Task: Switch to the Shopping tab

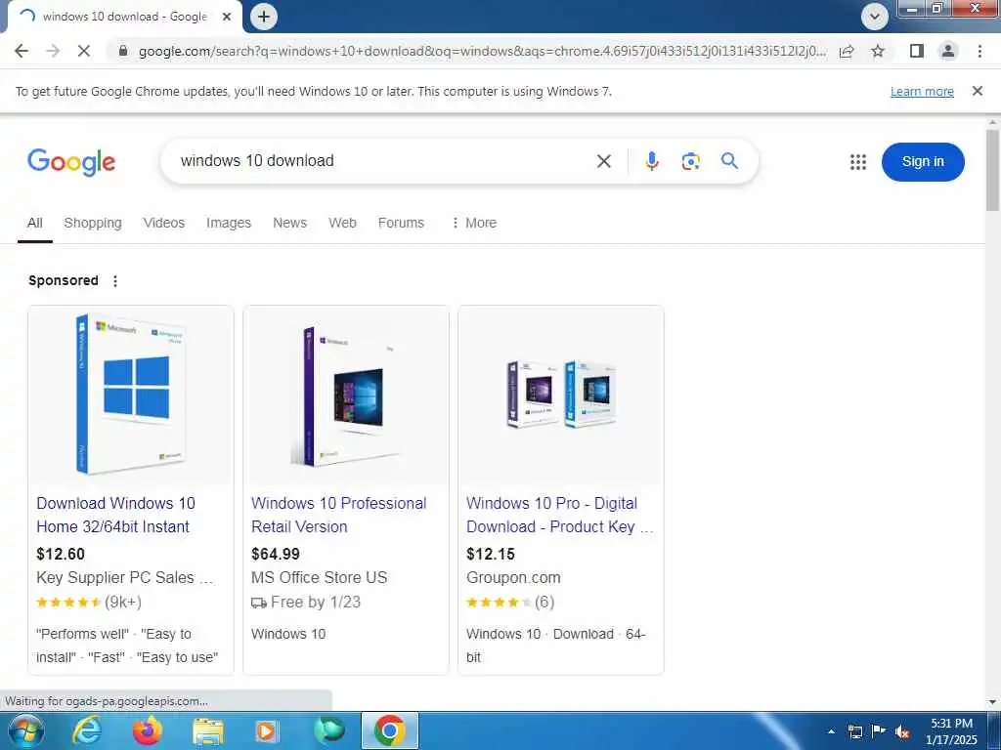Action: tap(93, 223)
